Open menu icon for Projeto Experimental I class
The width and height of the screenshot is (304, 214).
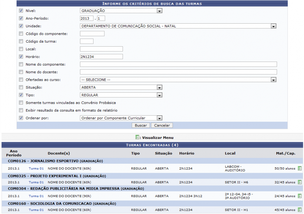click(x=300, y=182)
